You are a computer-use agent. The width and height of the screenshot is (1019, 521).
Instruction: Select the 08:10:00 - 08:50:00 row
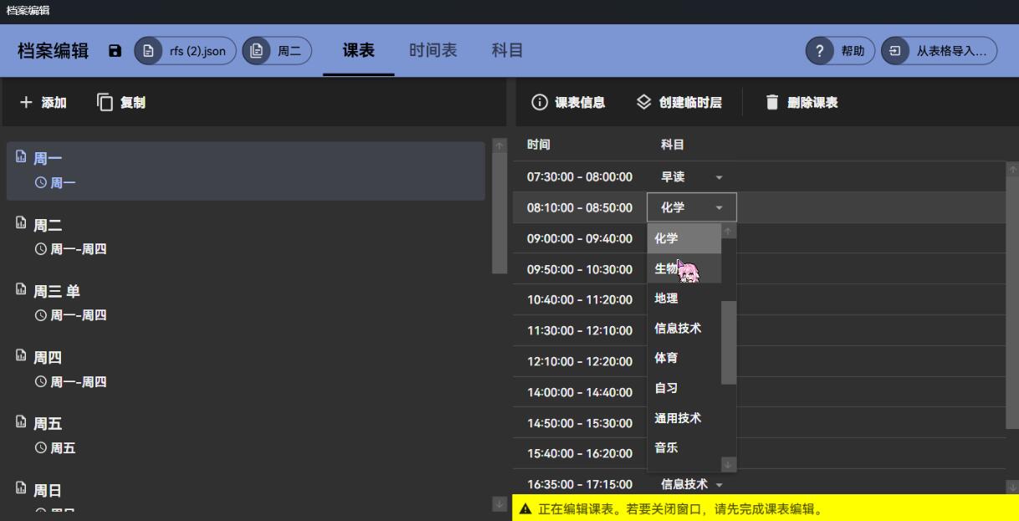(760, 207)
